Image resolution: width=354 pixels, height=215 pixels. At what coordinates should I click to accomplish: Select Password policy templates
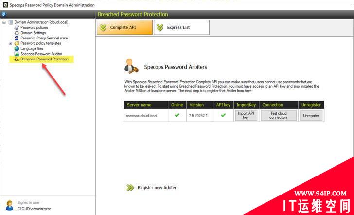coord(41,43)
